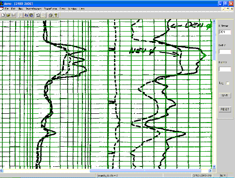Click the Help question mark icon
This screenshot has height=178, width=235.
pos(56,15)
